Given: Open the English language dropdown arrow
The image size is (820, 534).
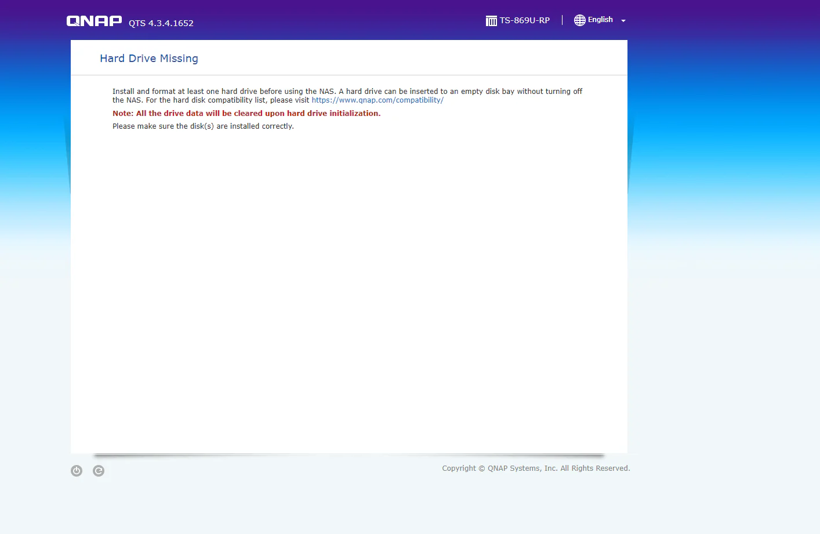Looking at the screenshot, I should 623,20.
